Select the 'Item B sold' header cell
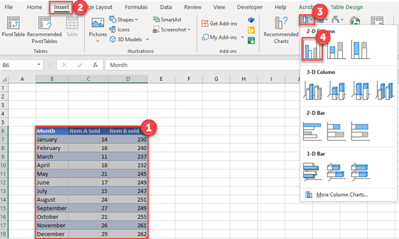This screenshot has height=239, width=399. click(128, 131)
